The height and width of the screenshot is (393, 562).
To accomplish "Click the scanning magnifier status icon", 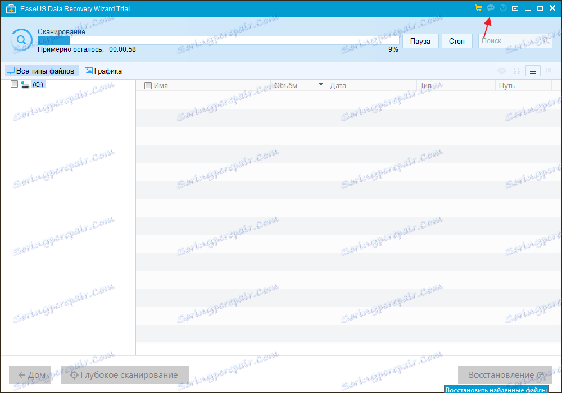I will 21,40.
